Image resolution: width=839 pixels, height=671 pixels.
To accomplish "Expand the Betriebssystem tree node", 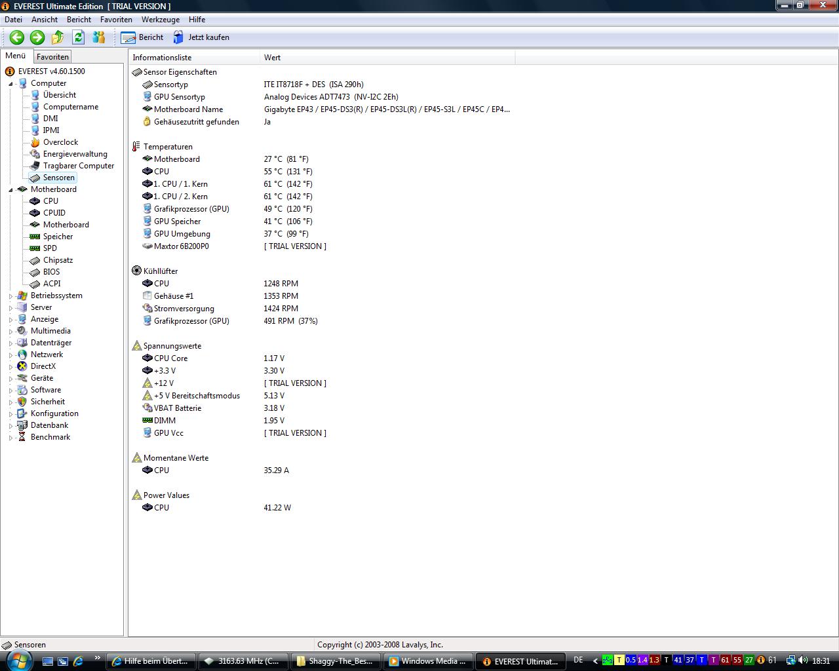I will [10, 296].
